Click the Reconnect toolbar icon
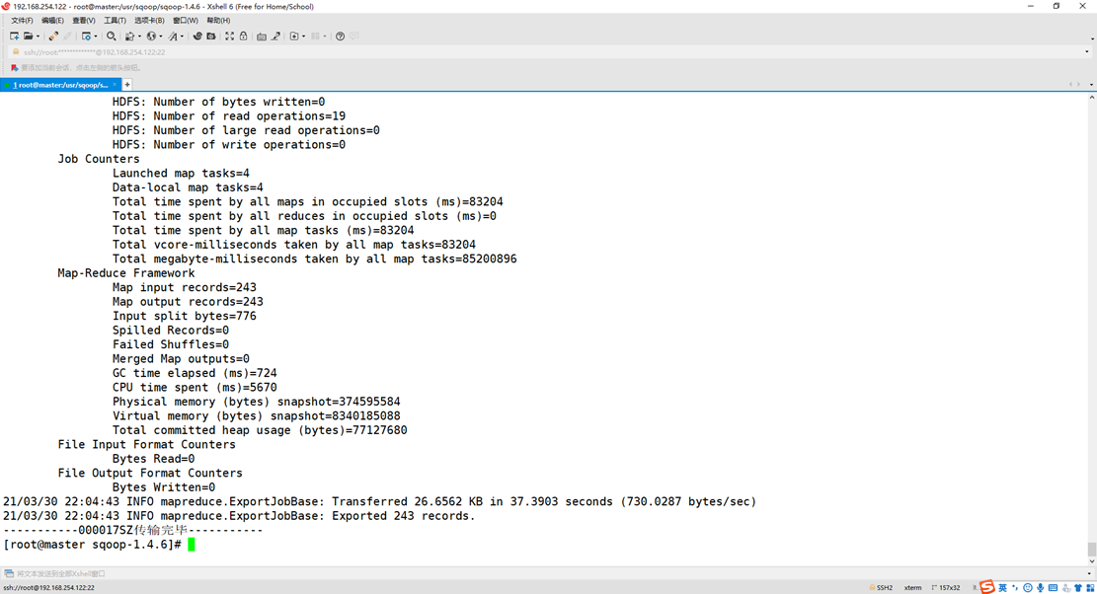The width and height of the screenshot is (1097, 594). (x=67, y=37)
